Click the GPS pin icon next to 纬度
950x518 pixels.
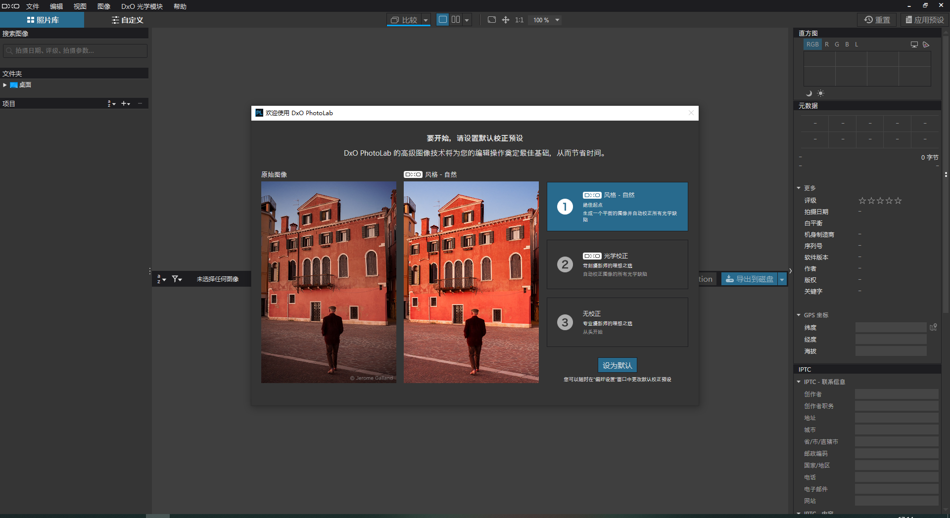(x=934, y=327)
